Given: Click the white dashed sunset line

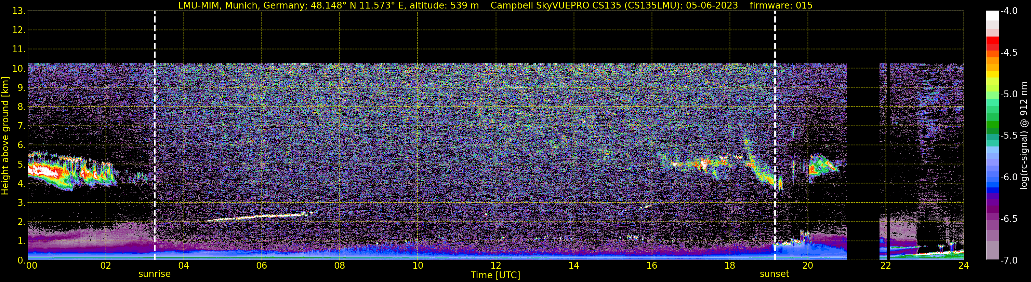Looking at the screenshot, I should coord(775,136).
